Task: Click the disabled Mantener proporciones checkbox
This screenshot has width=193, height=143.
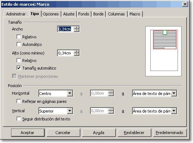Action: pyautogui.click(x=14, y=76)
